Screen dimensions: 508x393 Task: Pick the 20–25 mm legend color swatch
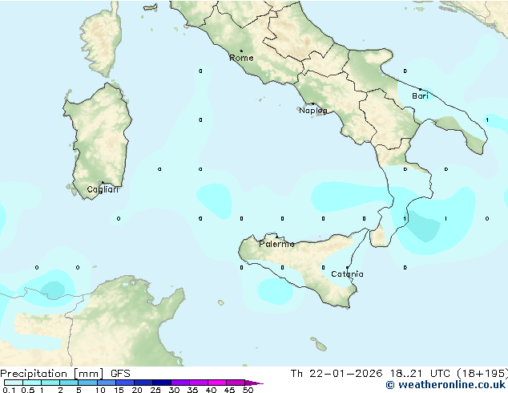[x=143, y=383]
